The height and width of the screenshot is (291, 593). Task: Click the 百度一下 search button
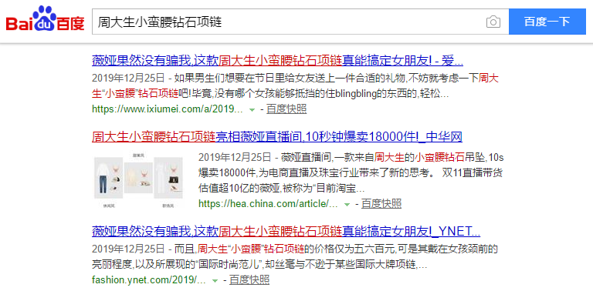pos(547,22)
